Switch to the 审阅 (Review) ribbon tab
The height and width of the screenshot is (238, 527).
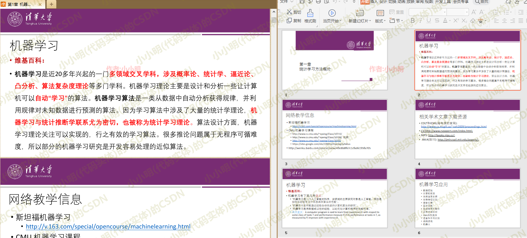tap(419, 2)
